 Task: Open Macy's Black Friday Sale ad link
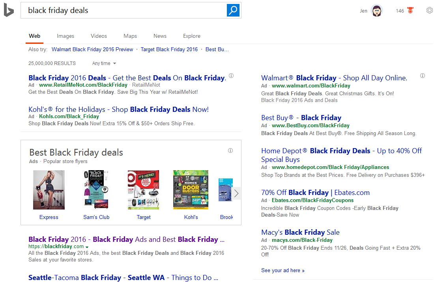(300, 232)
